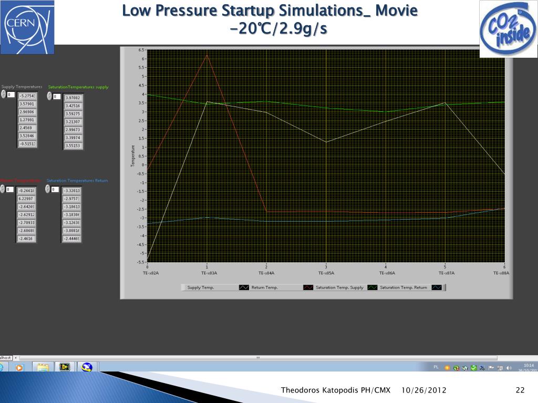The width and height of the screenshot is (538, 403).
Task: Open the LabVIEW taskbar icon
Action: (x=64, y=367)
